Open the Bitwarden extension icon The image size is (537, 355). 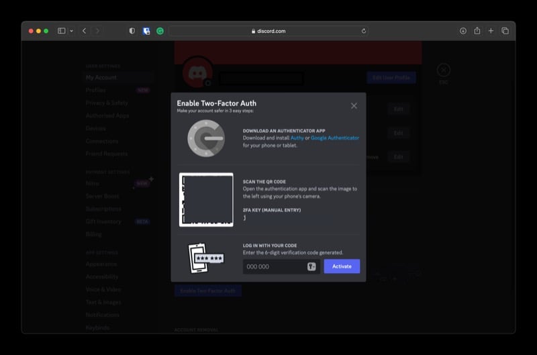tap(146, 31)
